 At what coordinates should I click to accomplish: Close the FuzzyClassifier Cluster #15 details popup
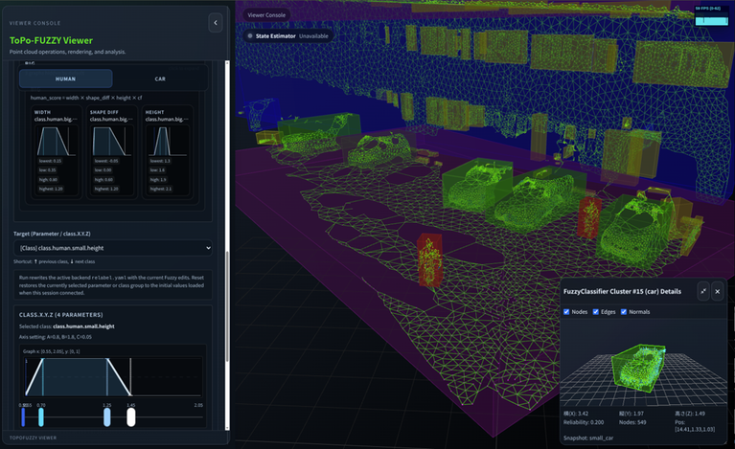pos(717,291)
